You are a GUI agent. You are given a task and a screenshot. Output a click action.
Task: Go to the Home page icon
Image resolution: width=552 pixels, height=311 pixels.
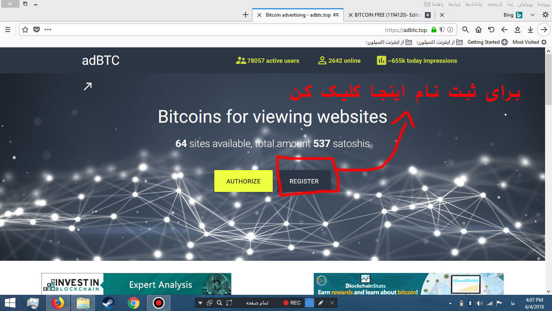(479, 30)
